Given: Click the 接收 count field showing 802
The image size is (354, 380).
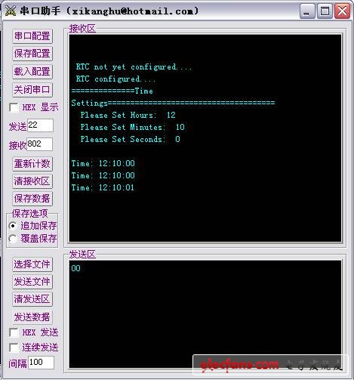Looking at the screenshot, I should pyautogui.click(x=39, y=144).
